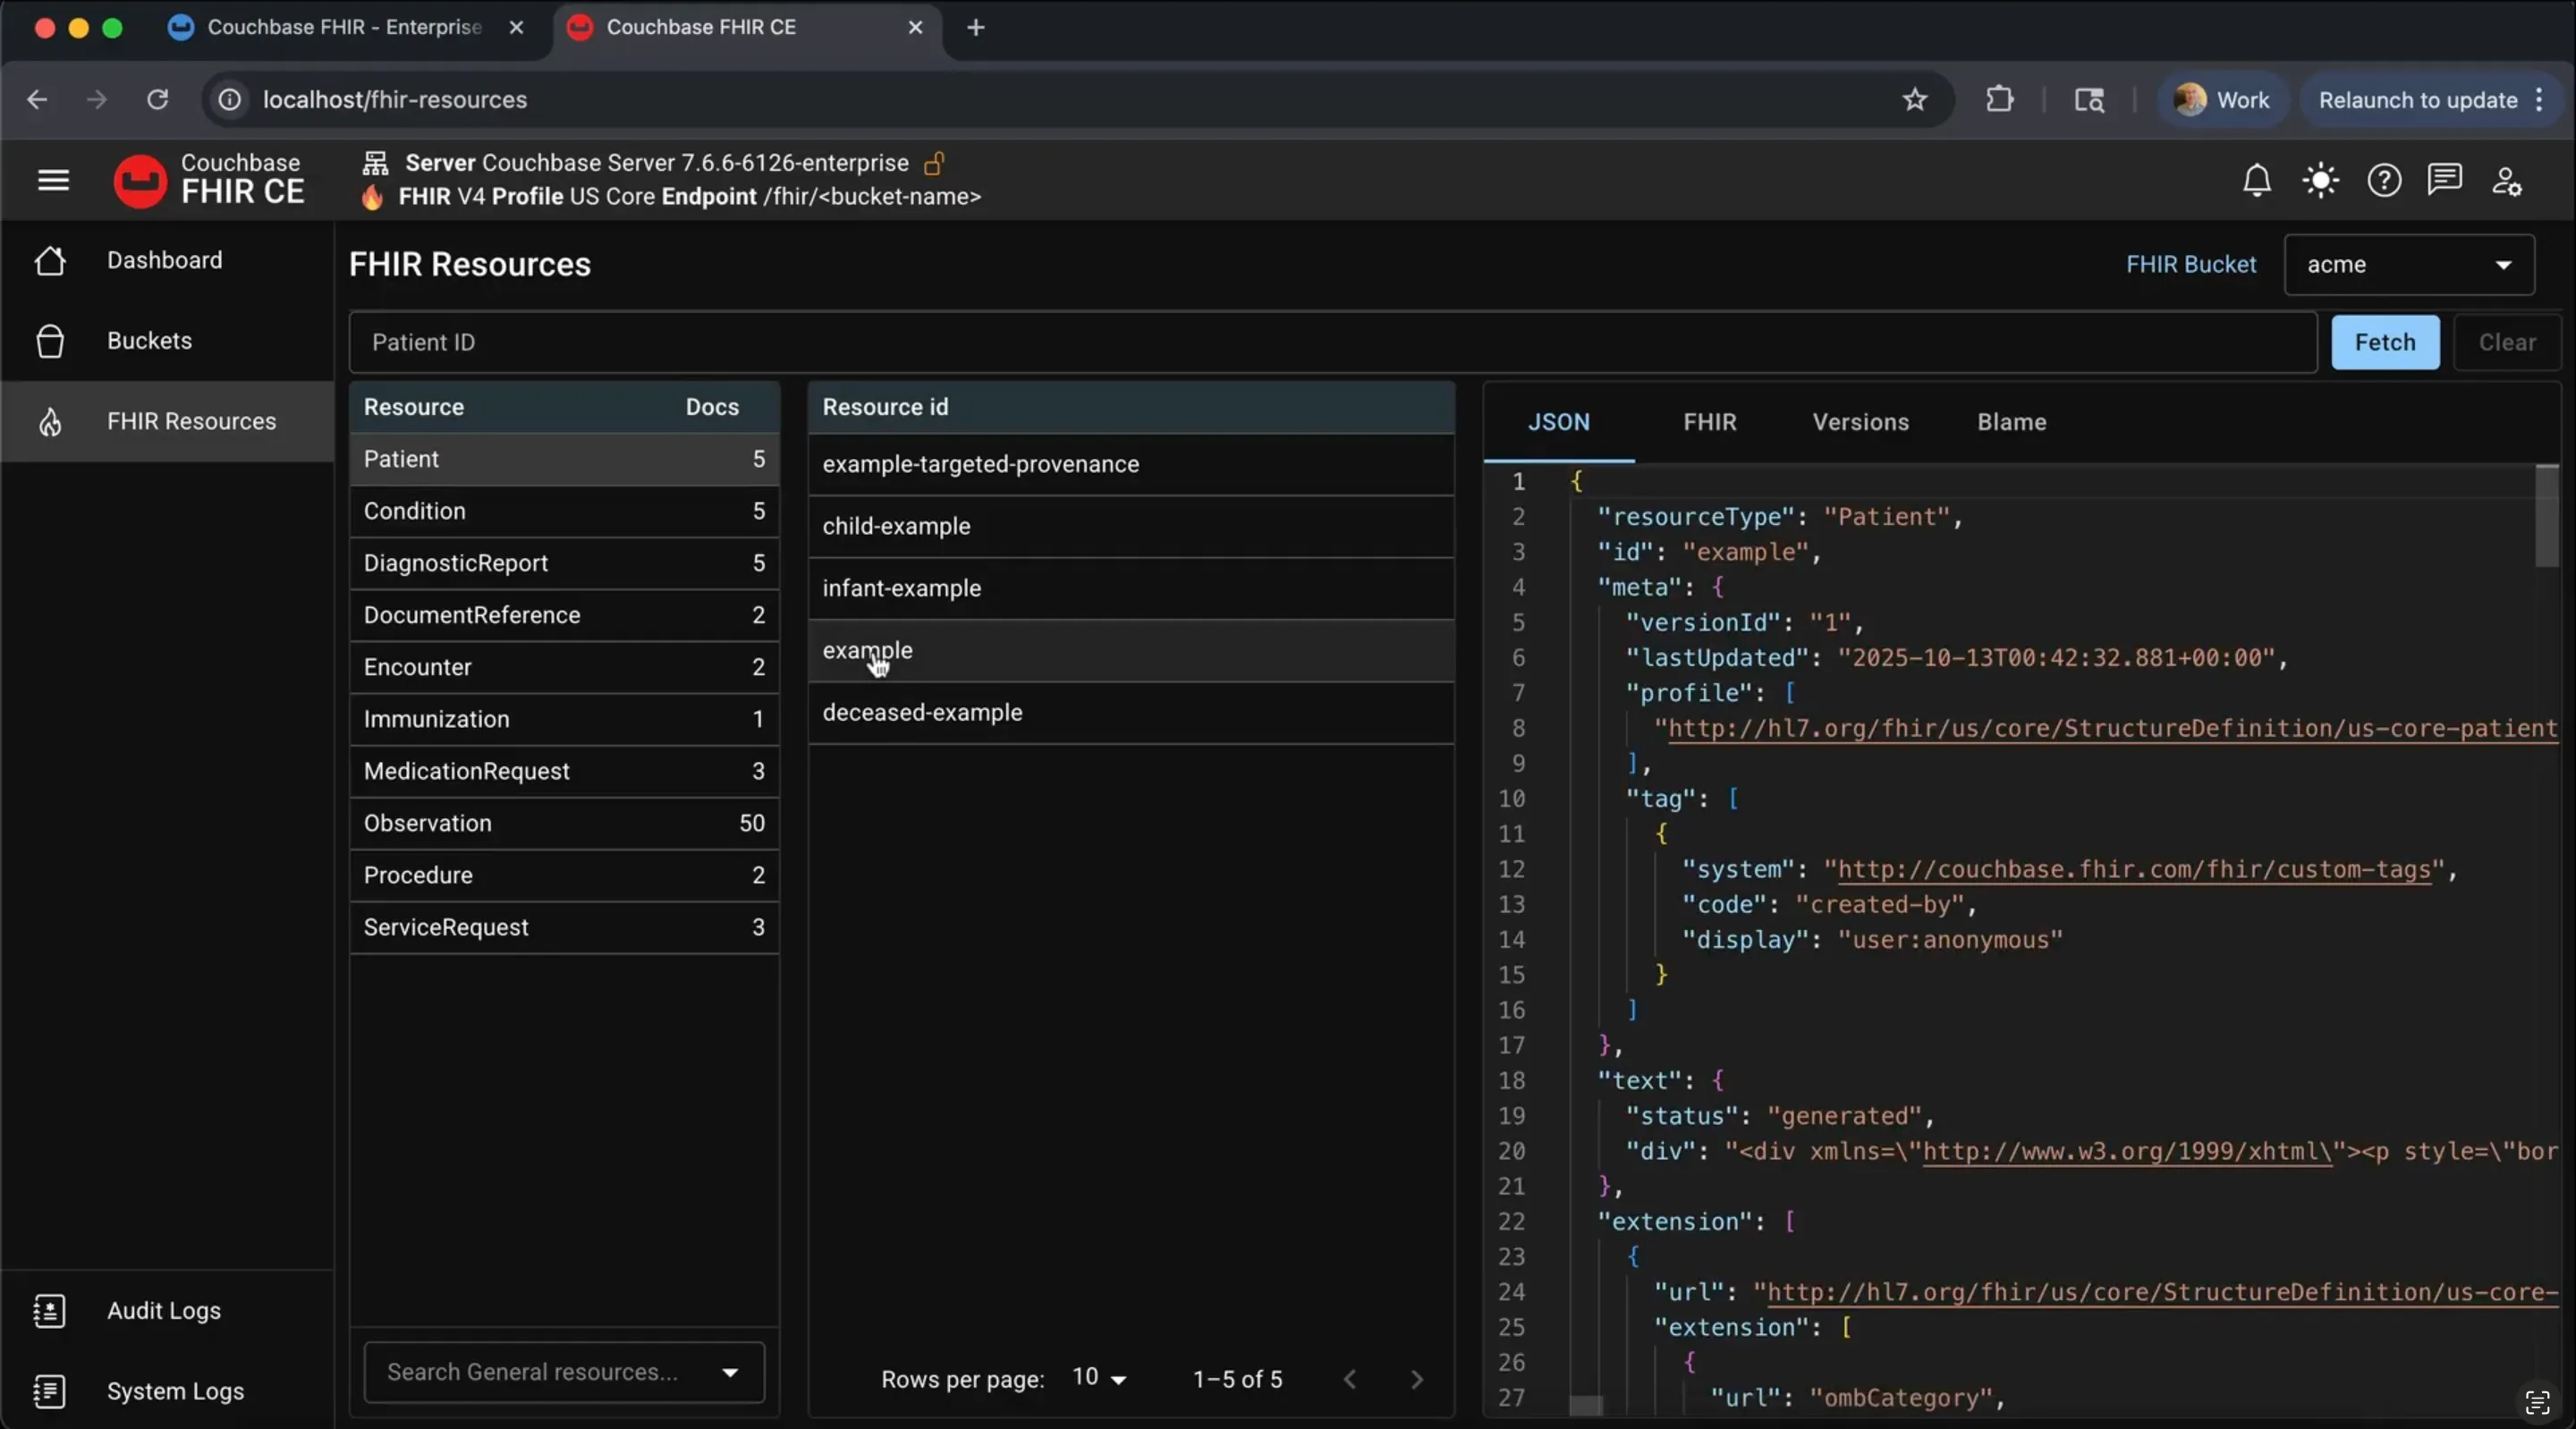
Task: Open the hamburger menu beside Couchbase logo
Action: coord(52,180)
